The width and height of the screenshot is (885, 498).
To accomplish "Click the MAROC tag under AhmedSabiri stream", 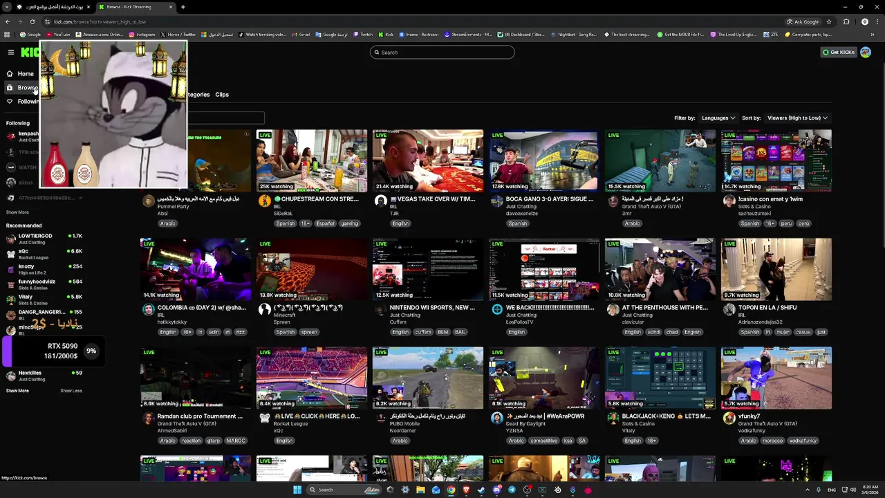I will click(x=236, y=441).
